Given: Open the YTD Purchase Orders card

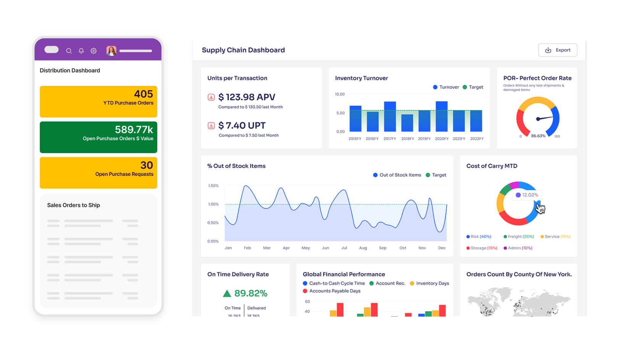Looking at the screenshot, I should [98, 101].
